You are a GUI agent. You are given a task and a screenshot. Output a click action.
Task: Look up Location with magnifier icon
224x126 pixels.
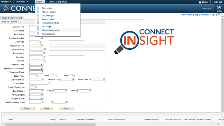tap(44, 57)
